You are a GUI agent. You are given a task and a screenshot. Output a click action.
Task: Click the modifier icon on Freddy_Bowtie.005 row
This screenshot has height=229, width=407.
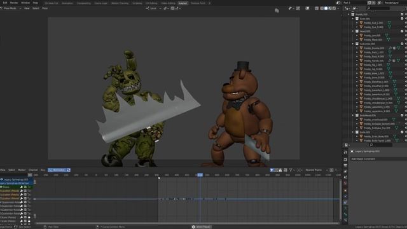coord(390,48)
